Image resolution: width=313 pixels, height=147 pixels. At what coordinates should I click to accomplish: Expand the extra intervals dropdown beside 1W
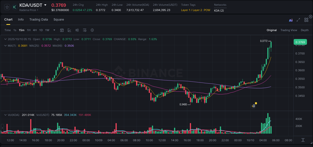54,30
